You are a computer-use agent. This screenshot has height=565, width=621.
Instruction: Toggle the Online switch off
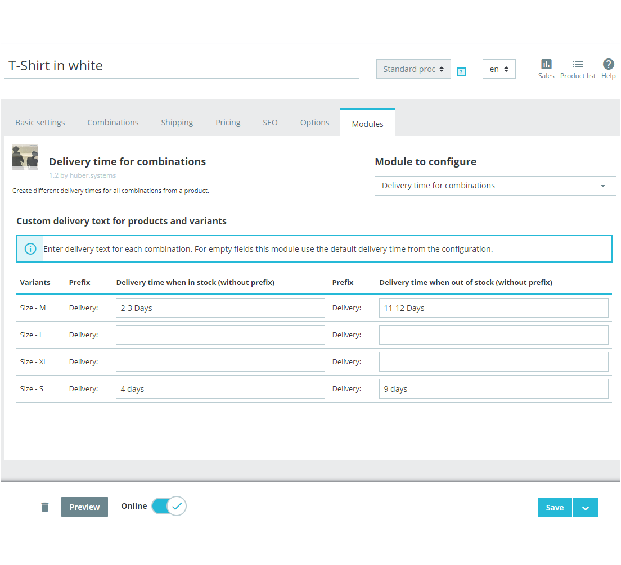(x=169, y=506)
